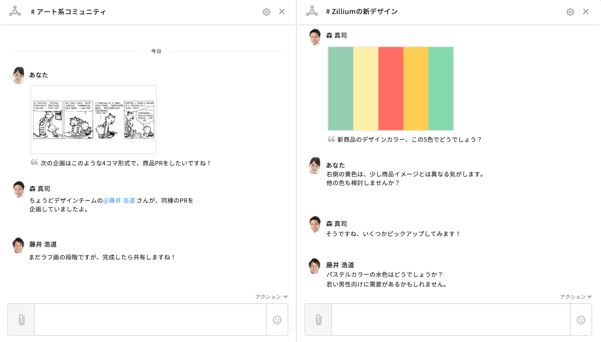Select the # アート系コミュニティ channel title
601x342 pixels.
click(x=68, y=12)
